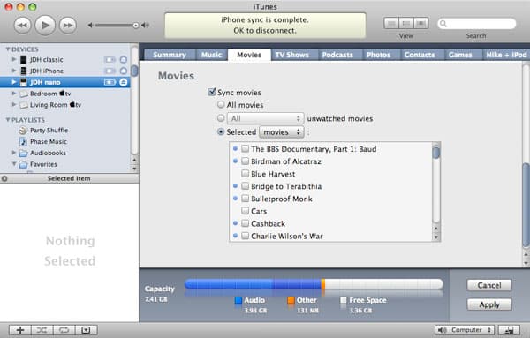Click battery icon next to JDH iPhone
Viewport: 530px width, 338px height.
coord(110,71)
